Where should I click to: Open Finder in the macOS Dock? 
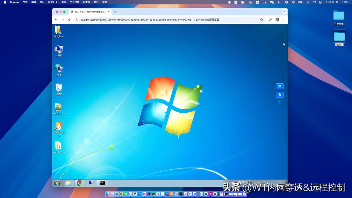point(108,194)
